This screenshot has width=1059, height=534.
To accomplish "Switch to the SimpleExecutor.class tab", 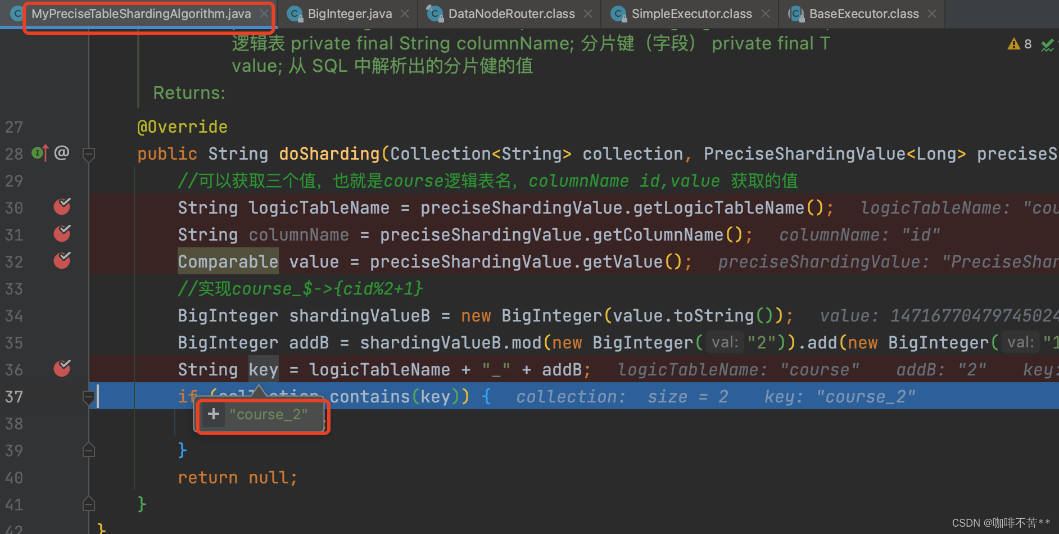I will pos(691,13).
